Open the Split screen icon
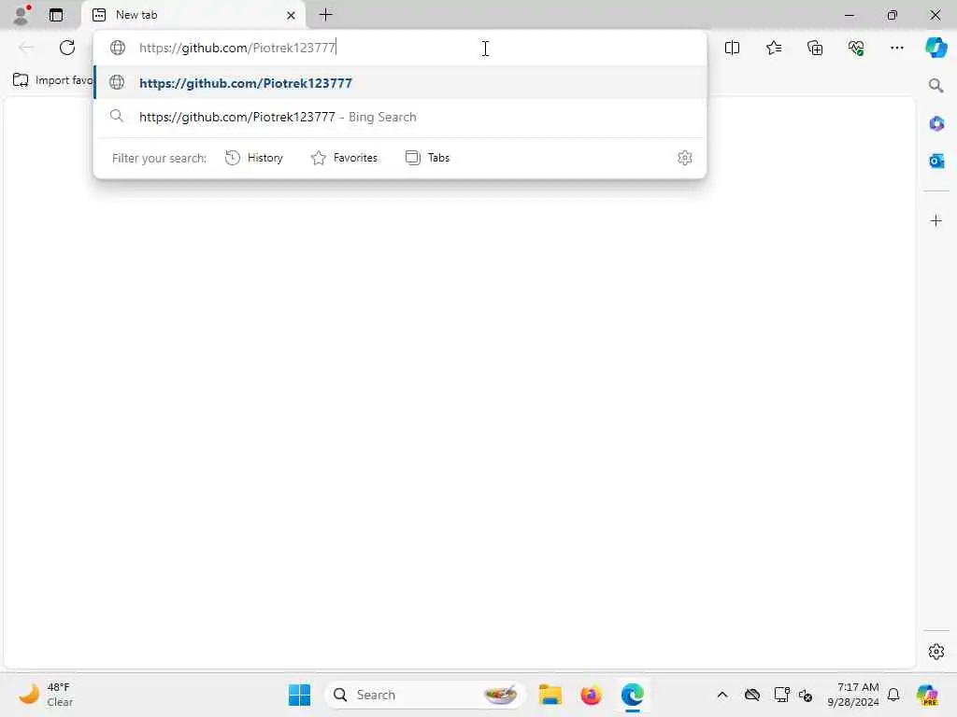Viewport: 957px width, 717px height. pos(732,48)
